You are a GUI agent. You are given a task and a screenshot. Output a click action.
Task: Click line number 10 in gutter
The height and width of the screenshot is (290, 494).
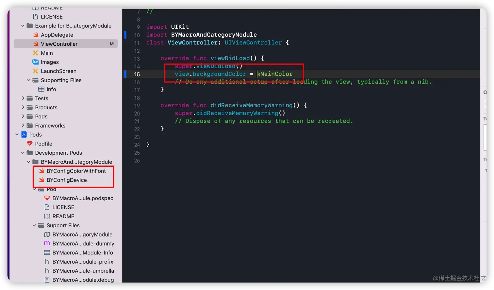pos(137,35)
